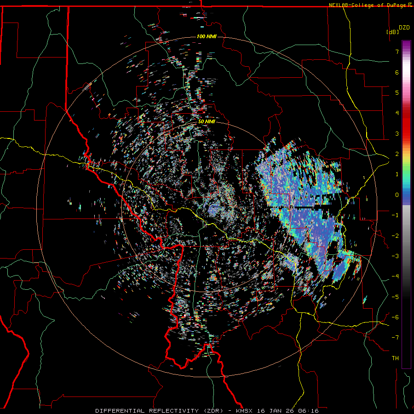Click the 100 NMI range ring label
Viewport: 414px width, 414px height.
tap(207, 36)
